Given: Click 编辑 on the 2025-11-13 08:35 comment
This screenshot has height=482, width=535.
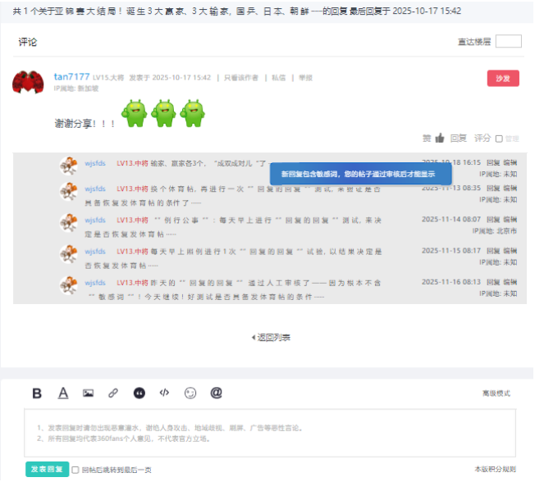Looking at the screenshot, I should click(x=510, y=188).
